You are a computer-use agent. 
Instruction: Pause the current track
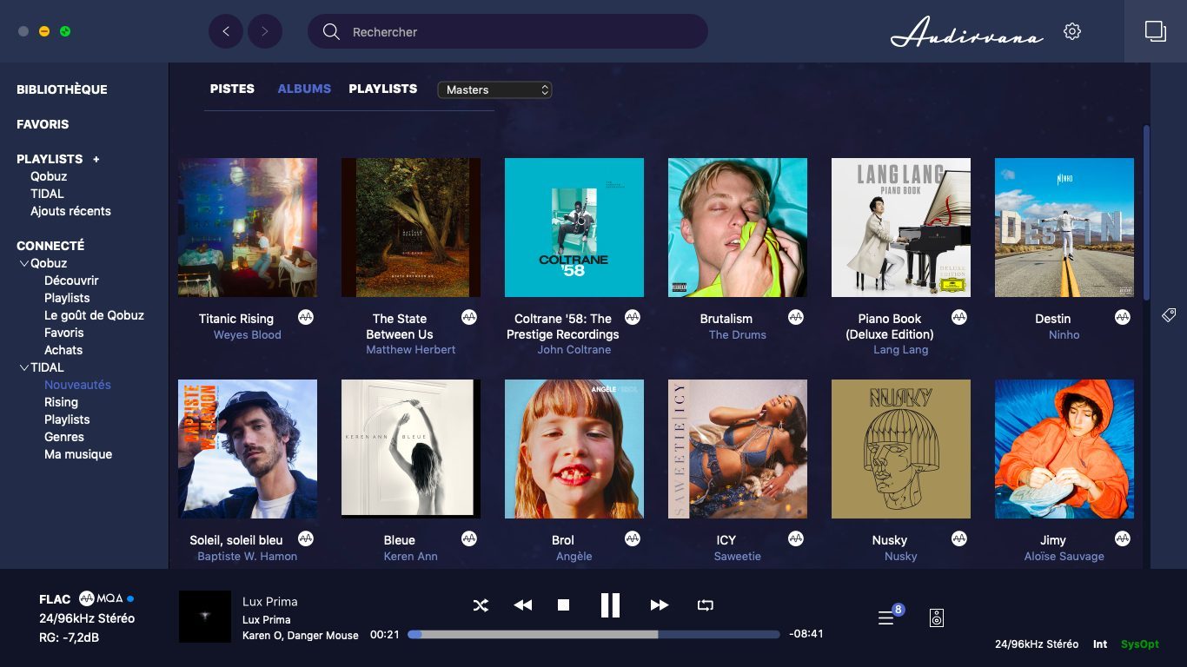pyautogui.click(x=611, y=605)
